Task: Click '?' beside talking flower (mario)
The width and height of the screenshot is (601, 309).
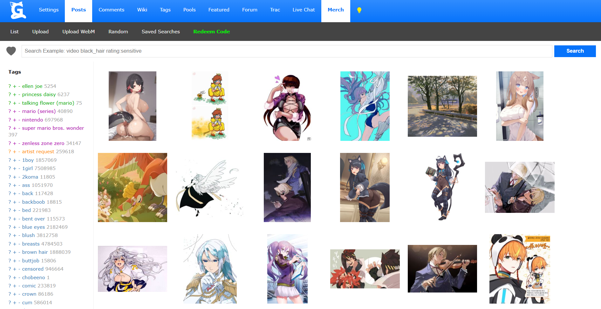Action: (10, 103)
